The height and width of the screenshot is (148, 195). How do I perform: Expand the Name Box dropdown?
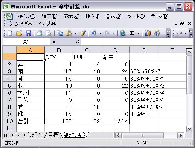tap(54, 42)
